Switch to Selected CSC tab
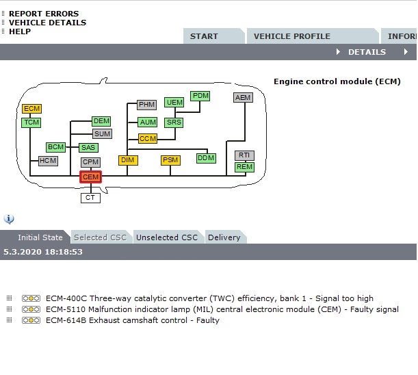The height and width of the screenshot is (375, 418). pos(101,237)
